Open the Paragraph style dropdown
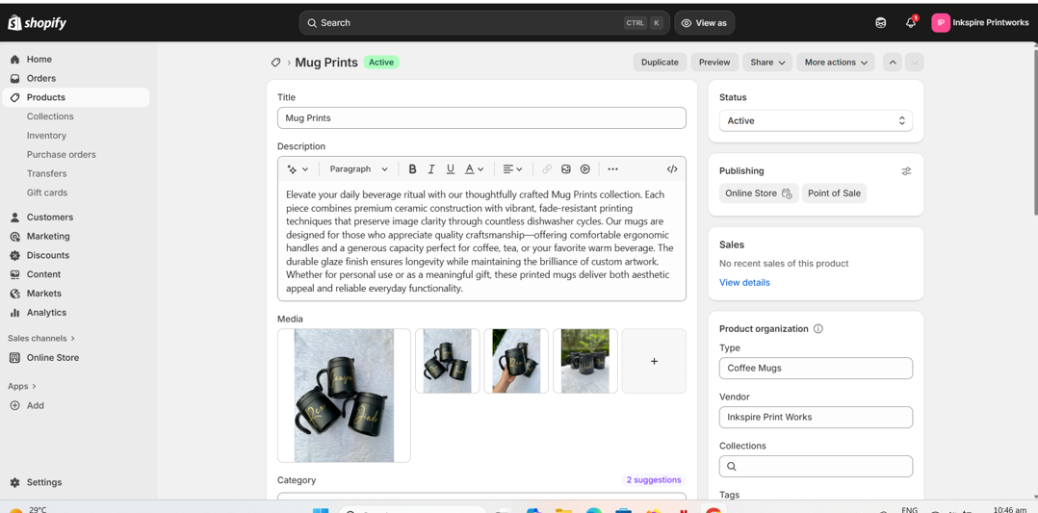This screenshot has height=513, width=1038. click(358, 169)
